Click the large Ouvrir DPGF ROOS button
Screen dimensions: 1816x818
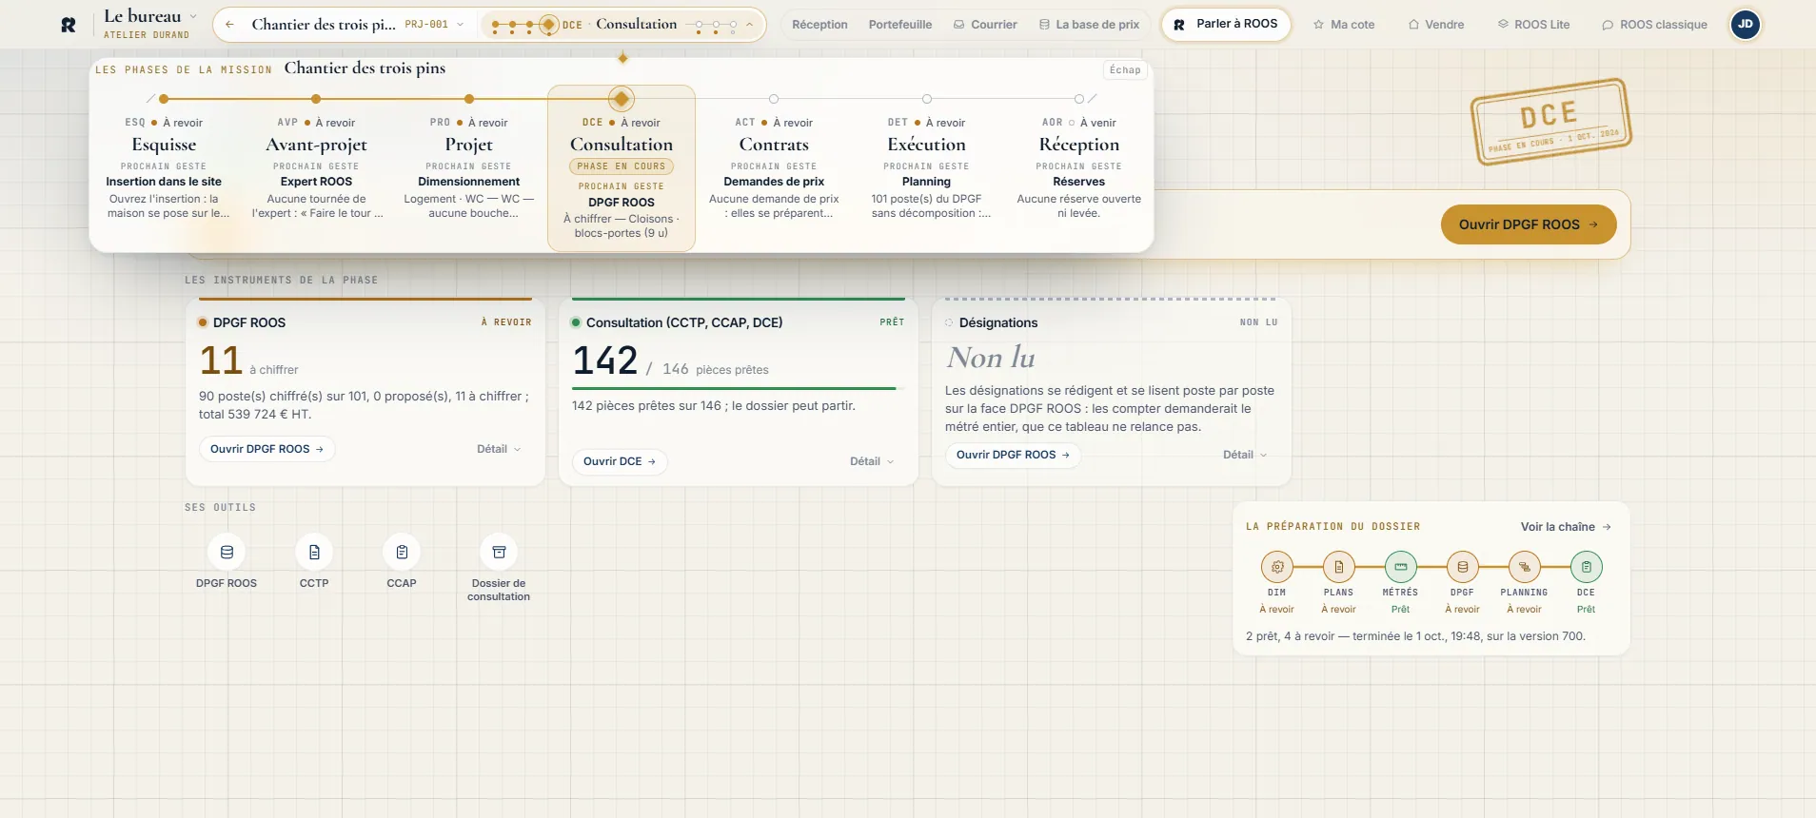pyautogui.click(x=1529, y=224)
